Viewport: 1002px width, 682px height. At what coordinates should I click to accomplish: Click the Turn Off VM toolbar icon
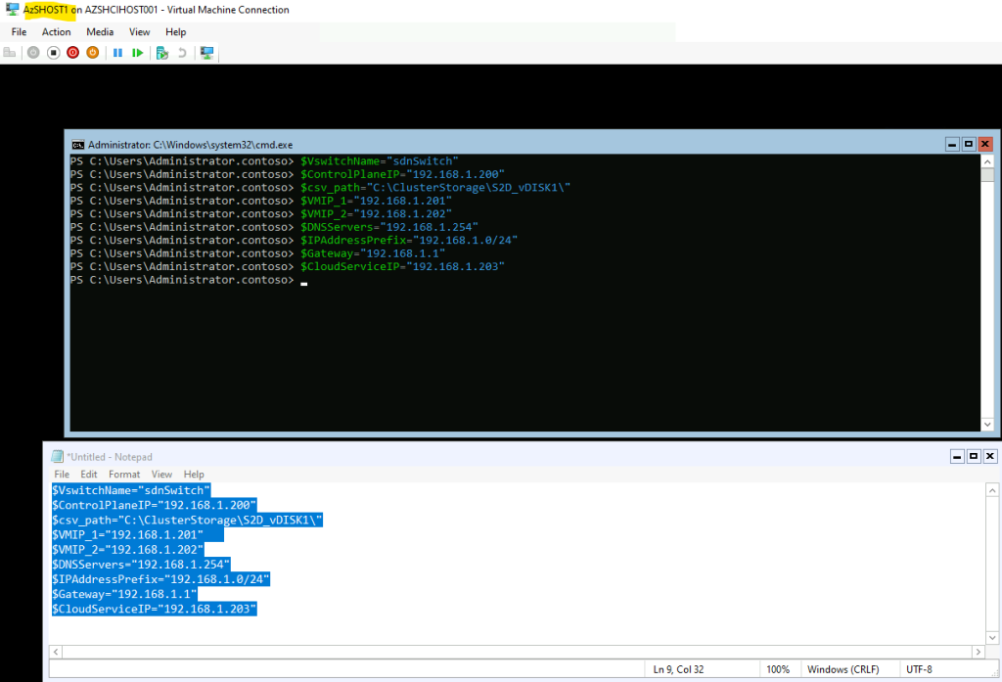click(54, 53)
